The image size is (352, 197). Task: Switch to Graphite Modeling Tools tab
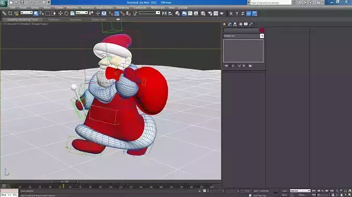(x=23, y=20)
